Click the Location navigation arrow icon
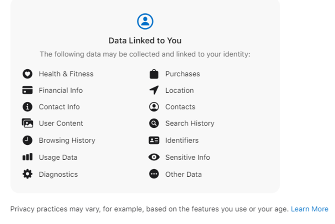Screen dimensions: 335x224 point(154,90)
